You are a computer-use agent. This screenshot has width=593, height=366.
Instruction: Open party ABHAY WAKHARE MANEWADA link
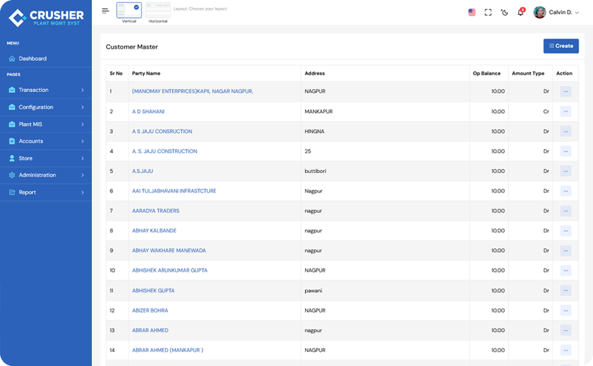169,250
